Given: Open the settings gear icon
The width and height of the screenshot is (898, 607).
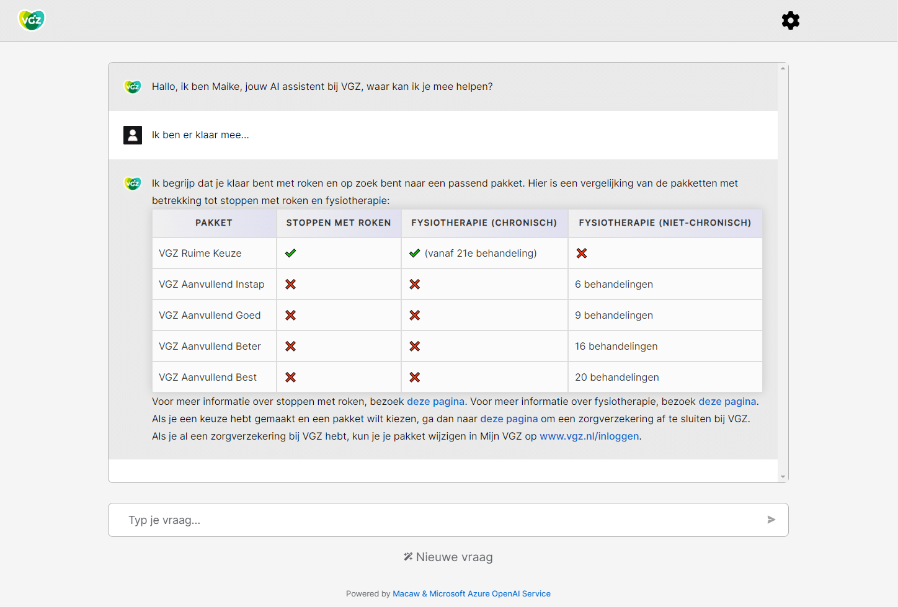Looking at the screenshot, I should (790, 20).
